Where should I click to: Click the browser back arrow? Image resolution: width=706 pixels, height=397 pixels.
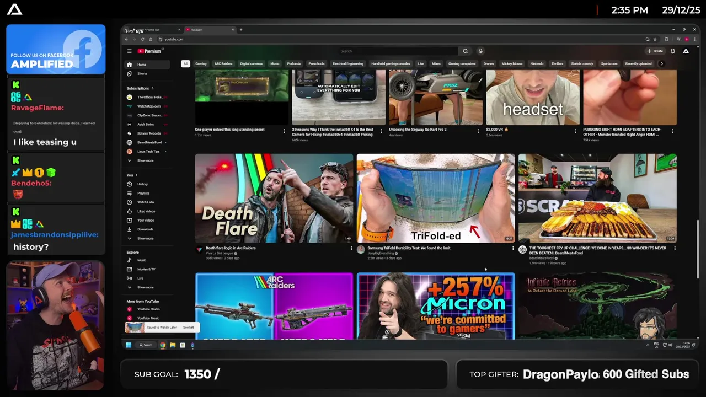click(x=126, y=39)
